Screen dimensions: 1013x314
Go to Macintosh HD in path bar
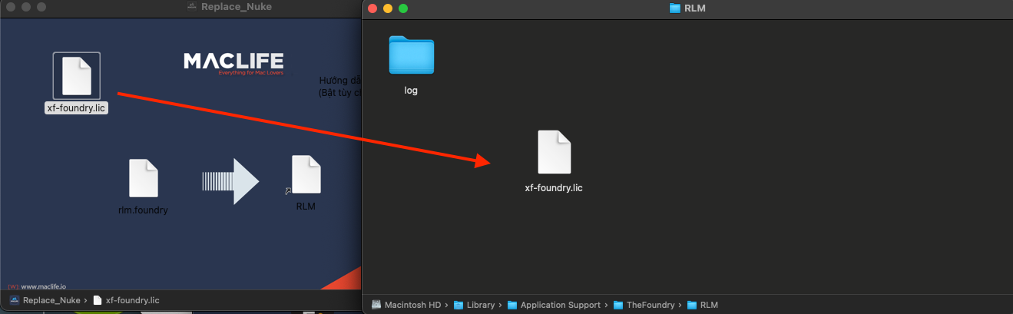(412, 305)
